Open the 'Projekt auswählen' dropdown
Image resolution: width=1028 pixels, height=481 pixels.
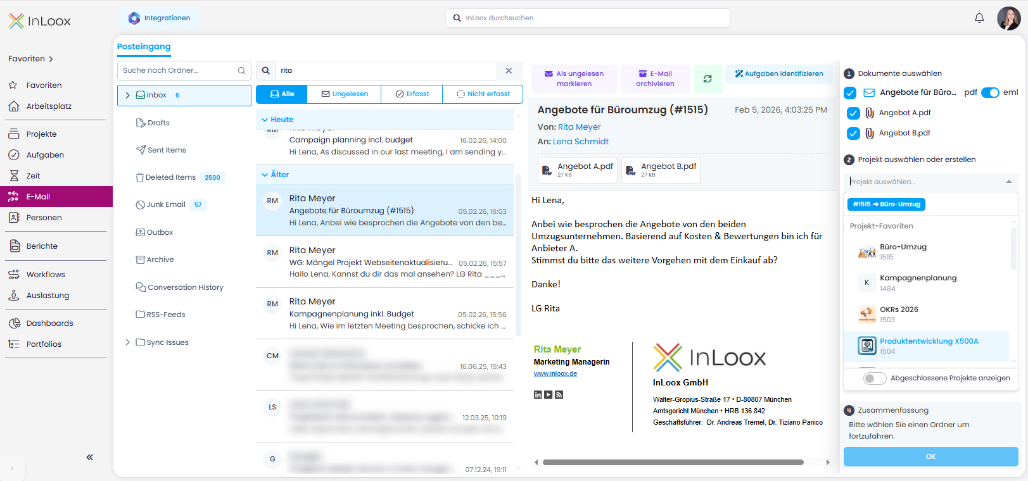pos(930,182)
